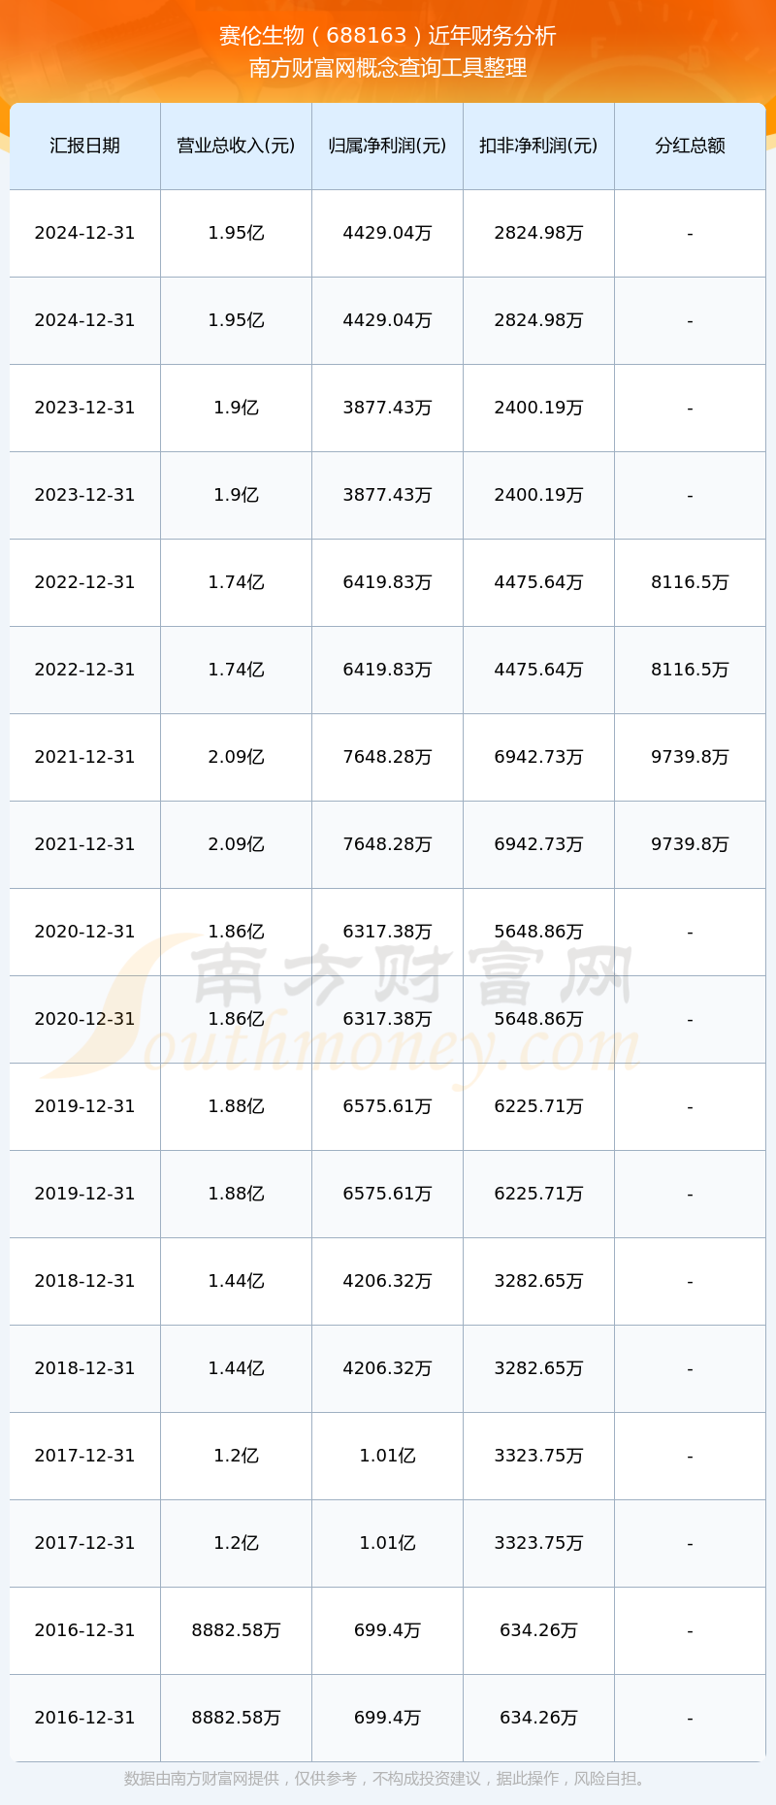This screenshot has width=776, height=1805.
Task: Select the first 2024-12-31 date cell
Action: click(85, 233)
